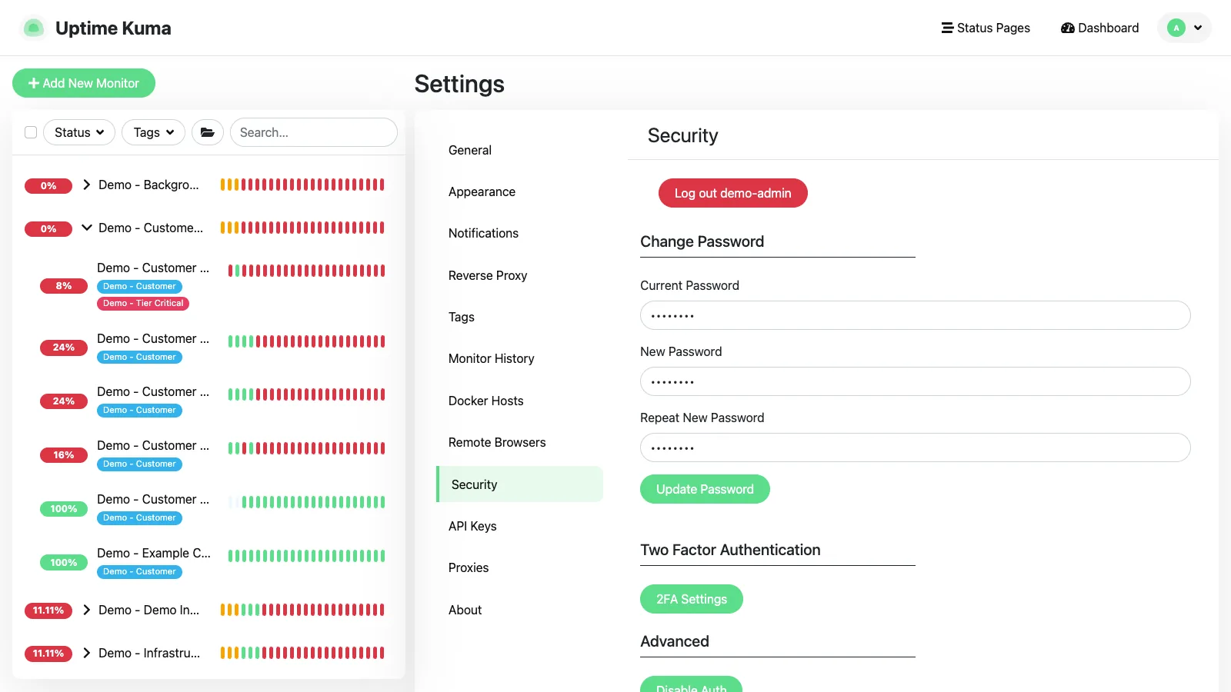This screenshot has height=692, width=1231.
Task: Open Proxies settings
Action: coord(519,567)
